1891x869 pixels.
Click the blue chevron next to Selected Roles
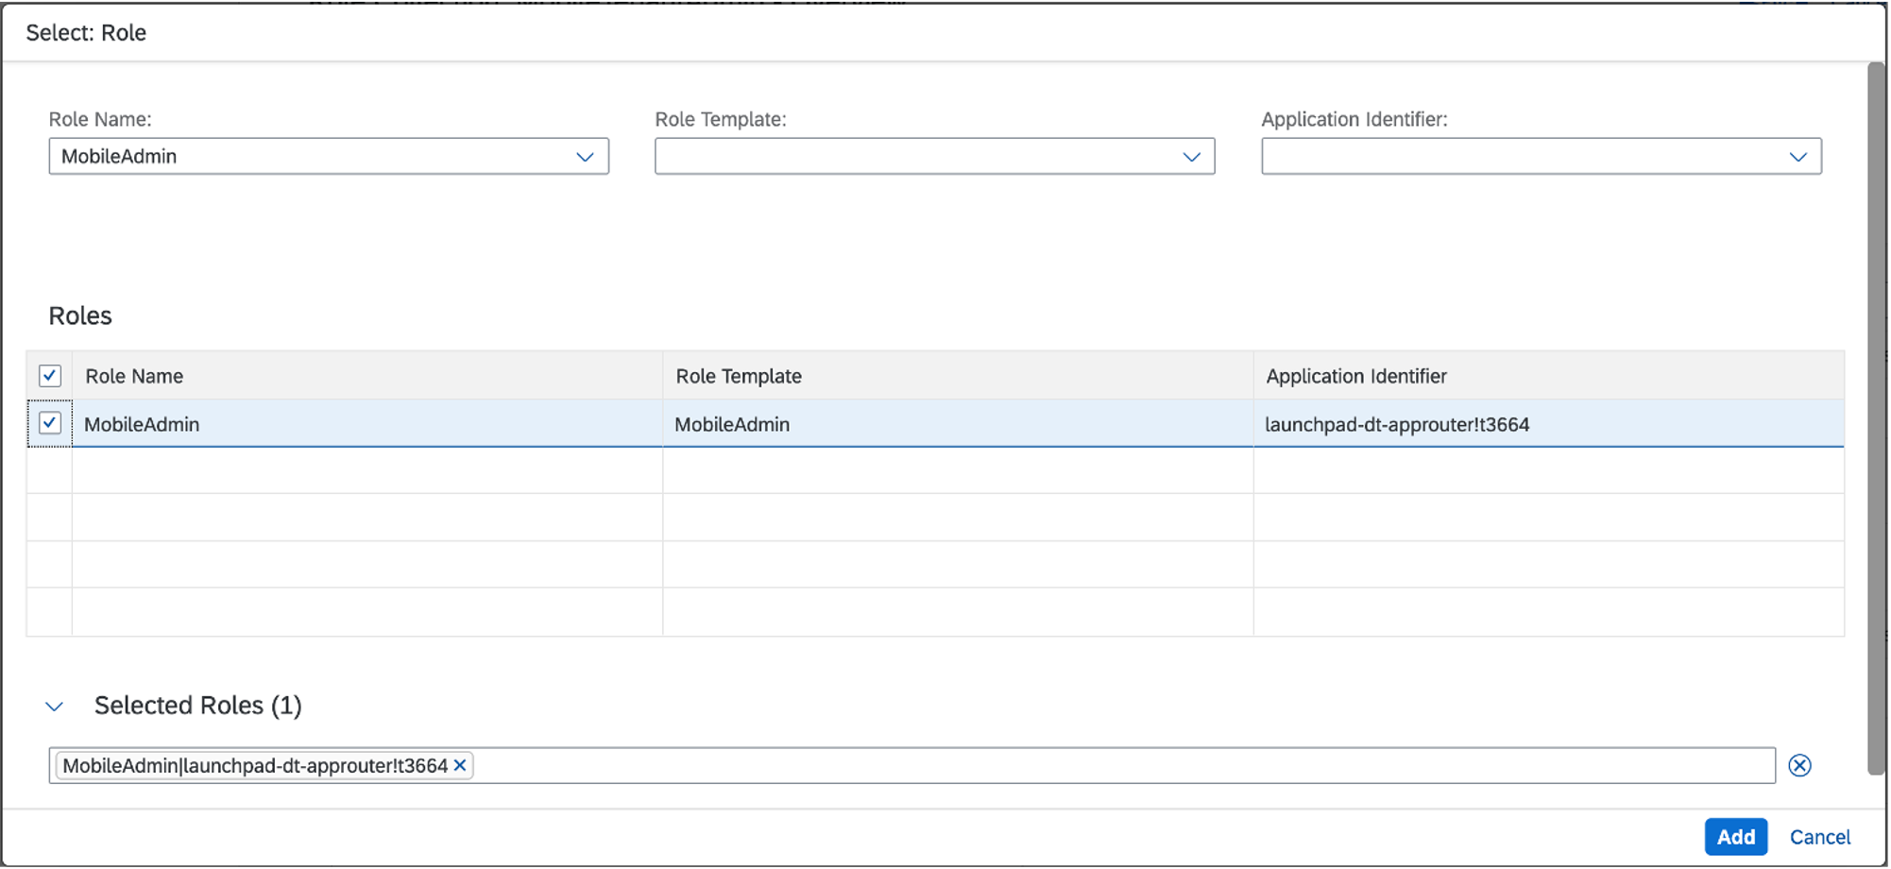click(53, 706)
